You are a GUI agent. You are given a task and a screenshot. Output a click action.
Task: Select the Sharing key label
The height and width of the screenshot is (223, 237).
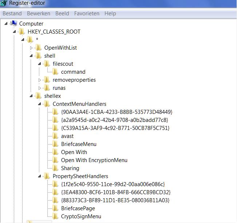point(70,168)
